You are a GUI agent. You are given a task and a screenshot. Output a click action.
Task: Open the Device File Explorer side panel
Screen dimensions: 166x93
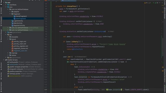(x=165, y=76)
